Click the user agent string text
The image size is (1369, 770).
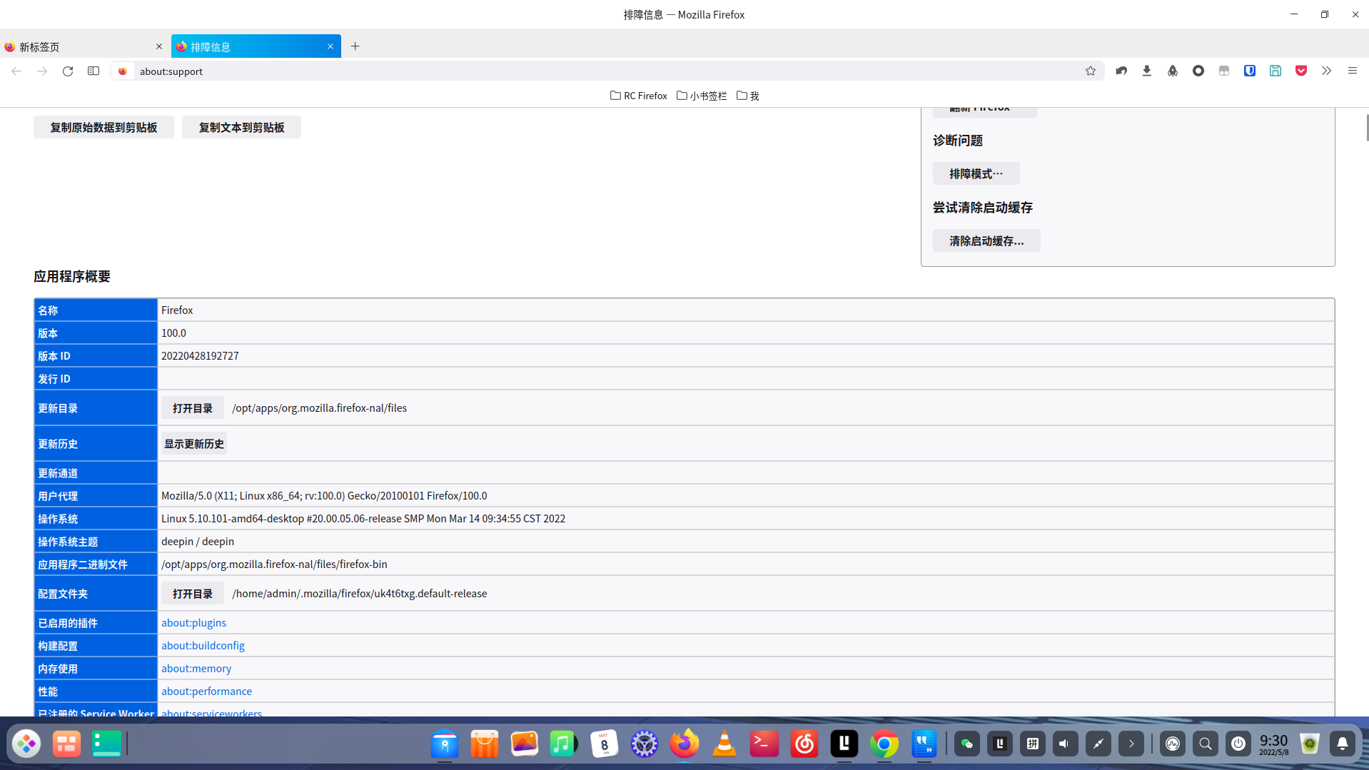[x=324, y=496]
